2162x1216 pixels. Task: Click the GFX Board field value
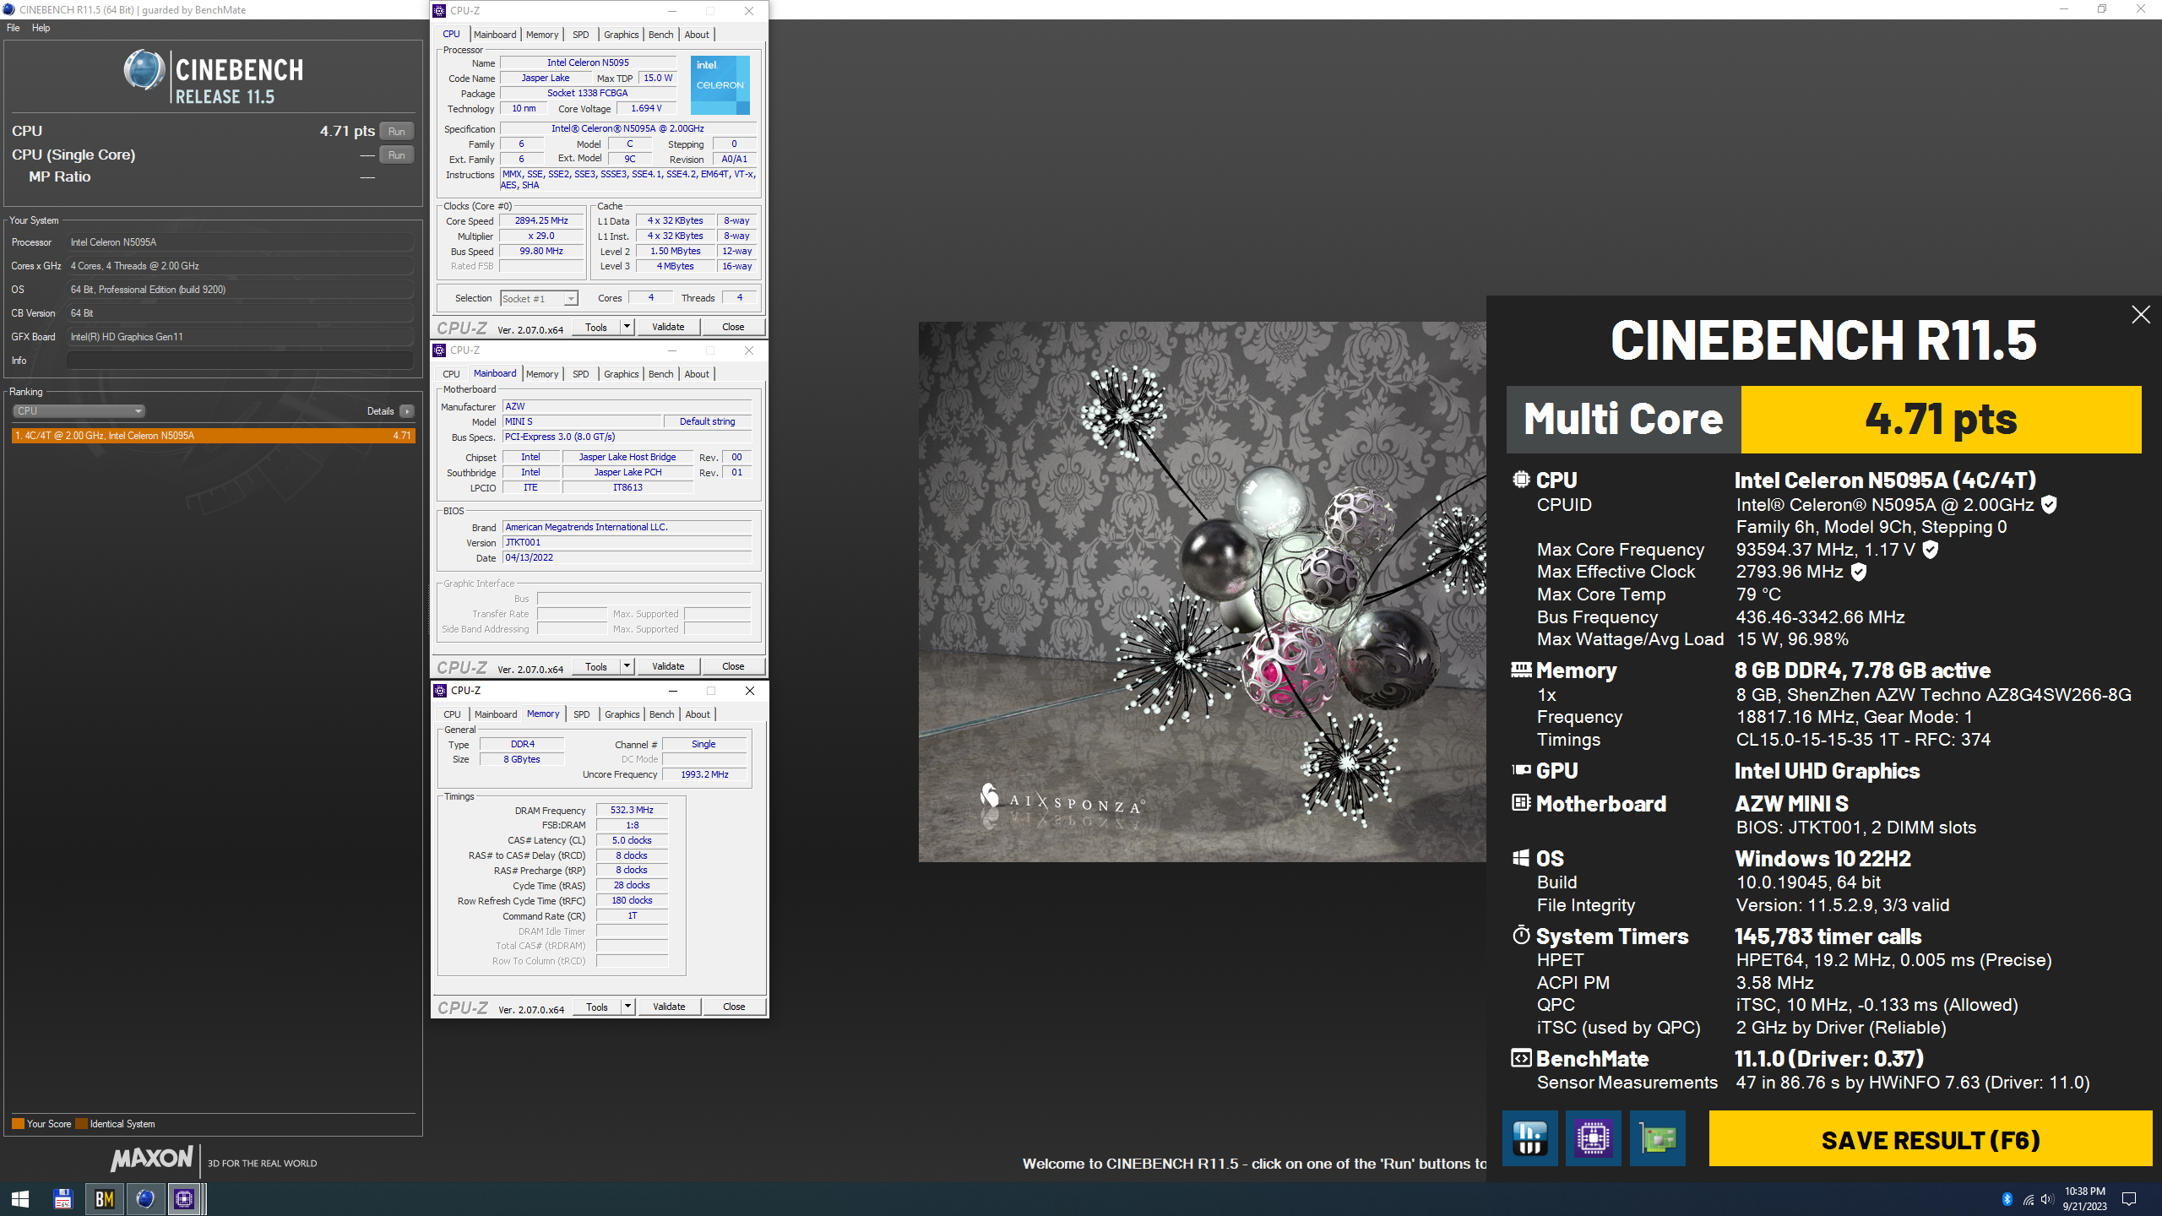coord(241,337)
